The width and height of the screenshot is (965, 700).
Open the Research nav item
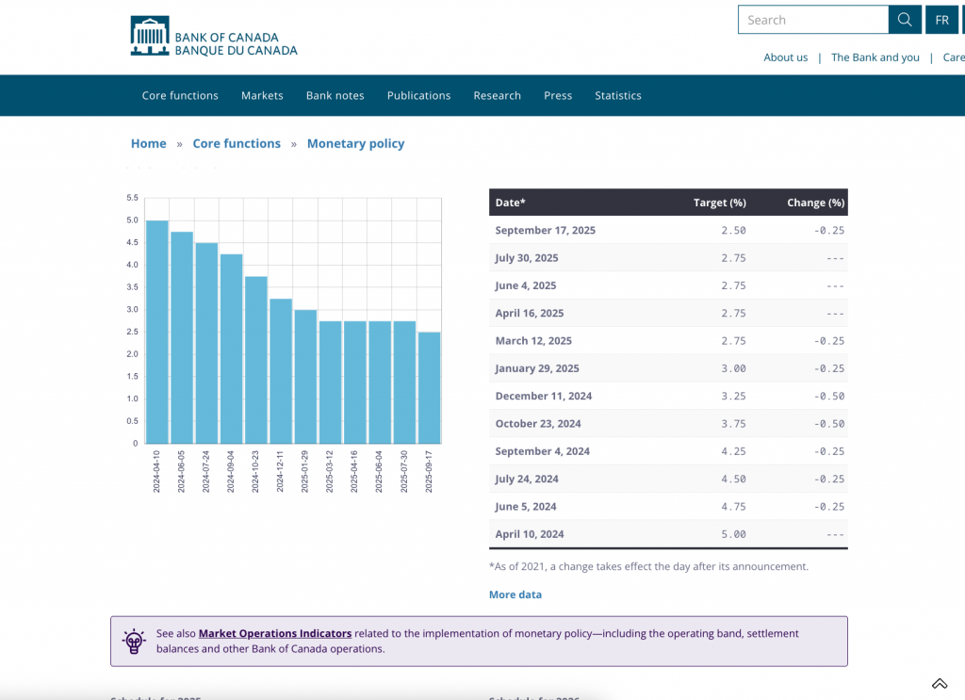click(x=497, y=95)
